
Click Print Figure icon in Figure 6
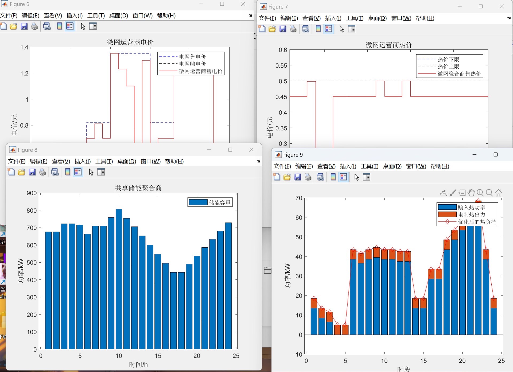[34, 26]
